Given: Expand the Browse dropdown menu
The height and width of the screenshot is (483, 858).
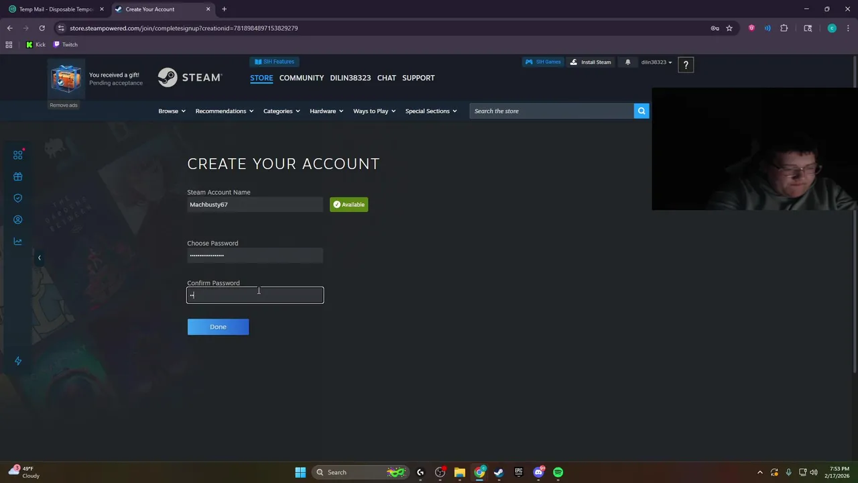Looking at the screenshot, I should coord(172,111).
